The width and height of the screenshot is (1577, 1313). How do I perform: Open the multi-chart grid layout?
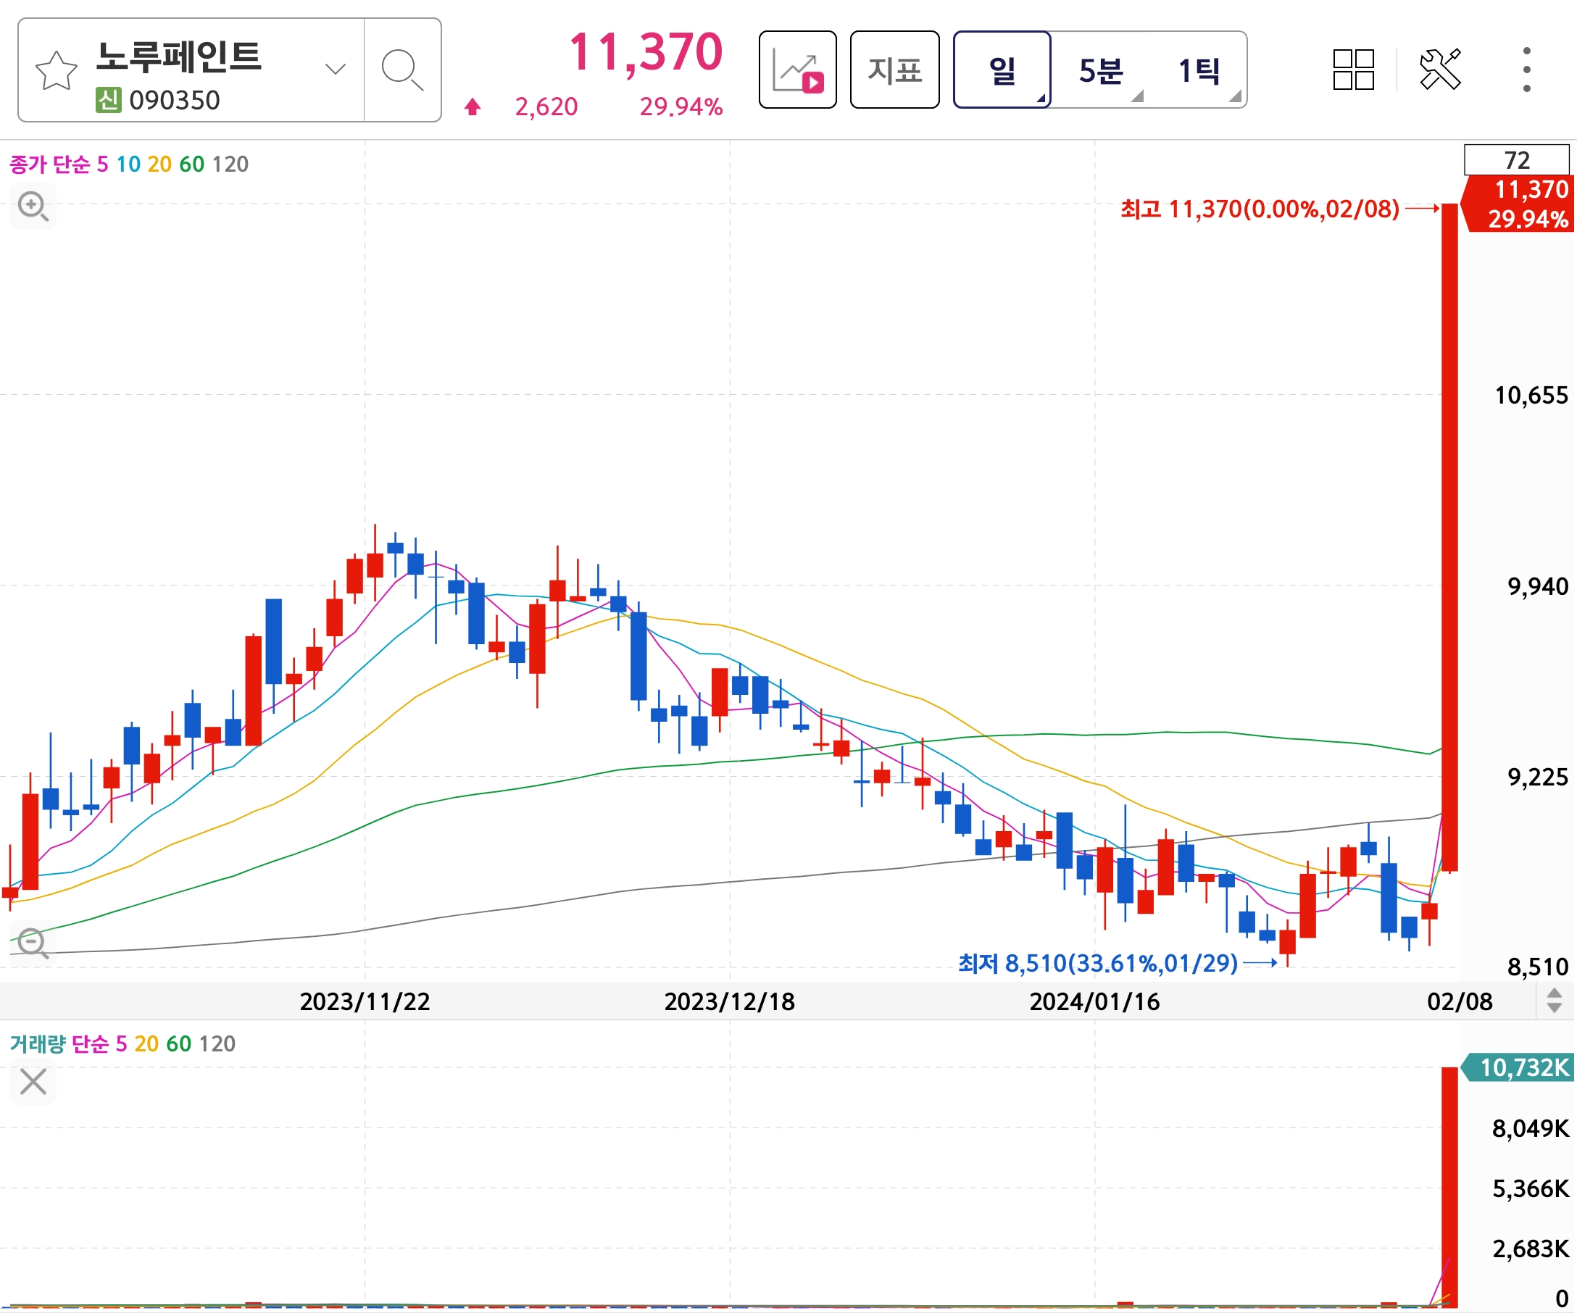[x=1355, y=70]
